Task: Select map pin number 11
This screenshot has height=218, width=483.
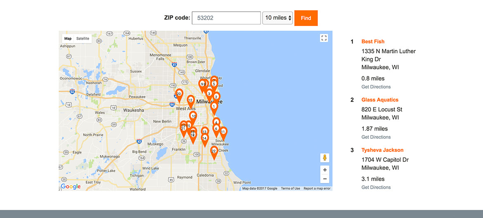Action: tap(223, 133)
